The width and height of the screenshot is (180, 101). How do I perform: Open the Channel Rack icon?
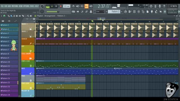pos(134,12)
